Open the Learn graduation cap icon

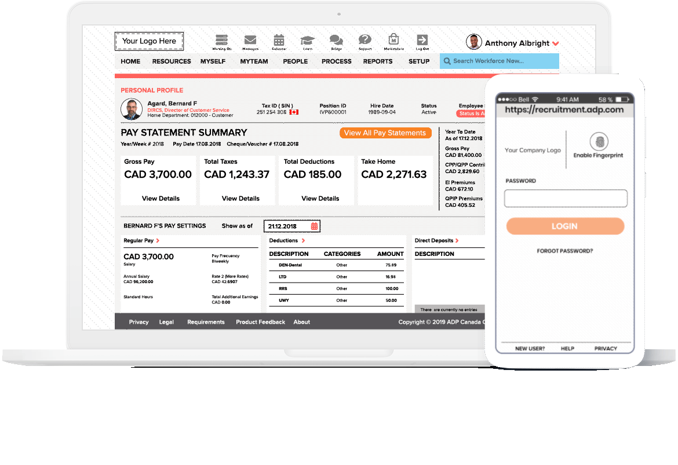coord(307,40)
